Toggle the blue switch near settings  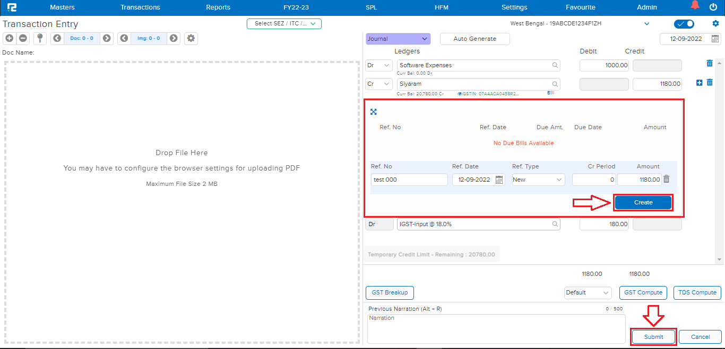[x=684, y=24]
